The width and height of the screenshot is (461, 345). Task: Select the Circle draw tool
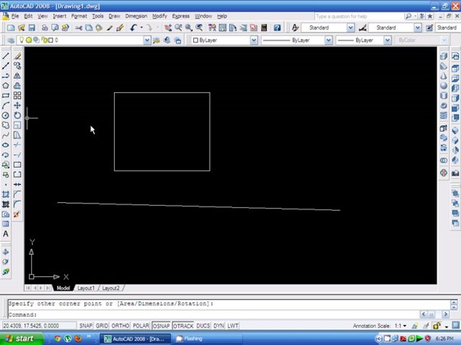coord(6,115)
